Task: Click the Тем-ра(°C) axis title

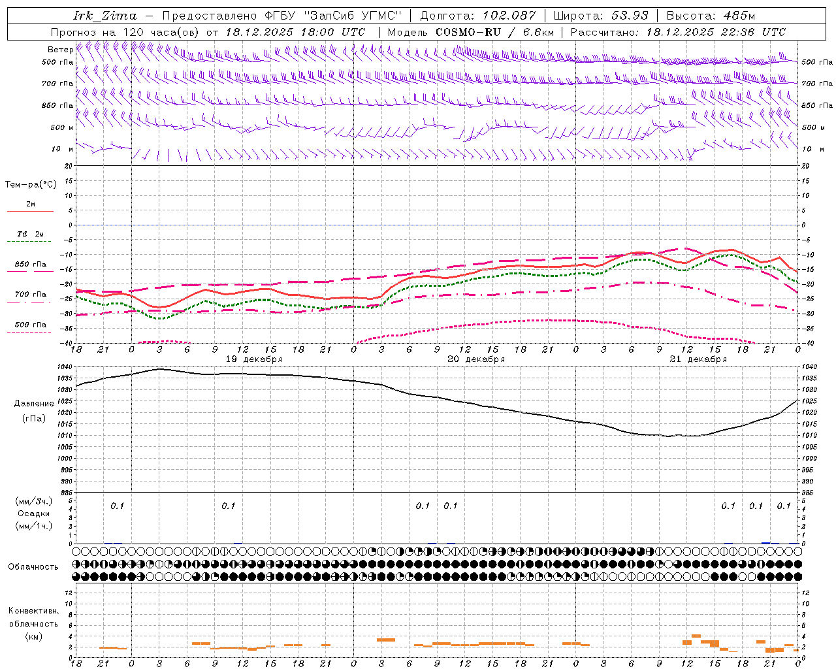Action: click(31, 185)
